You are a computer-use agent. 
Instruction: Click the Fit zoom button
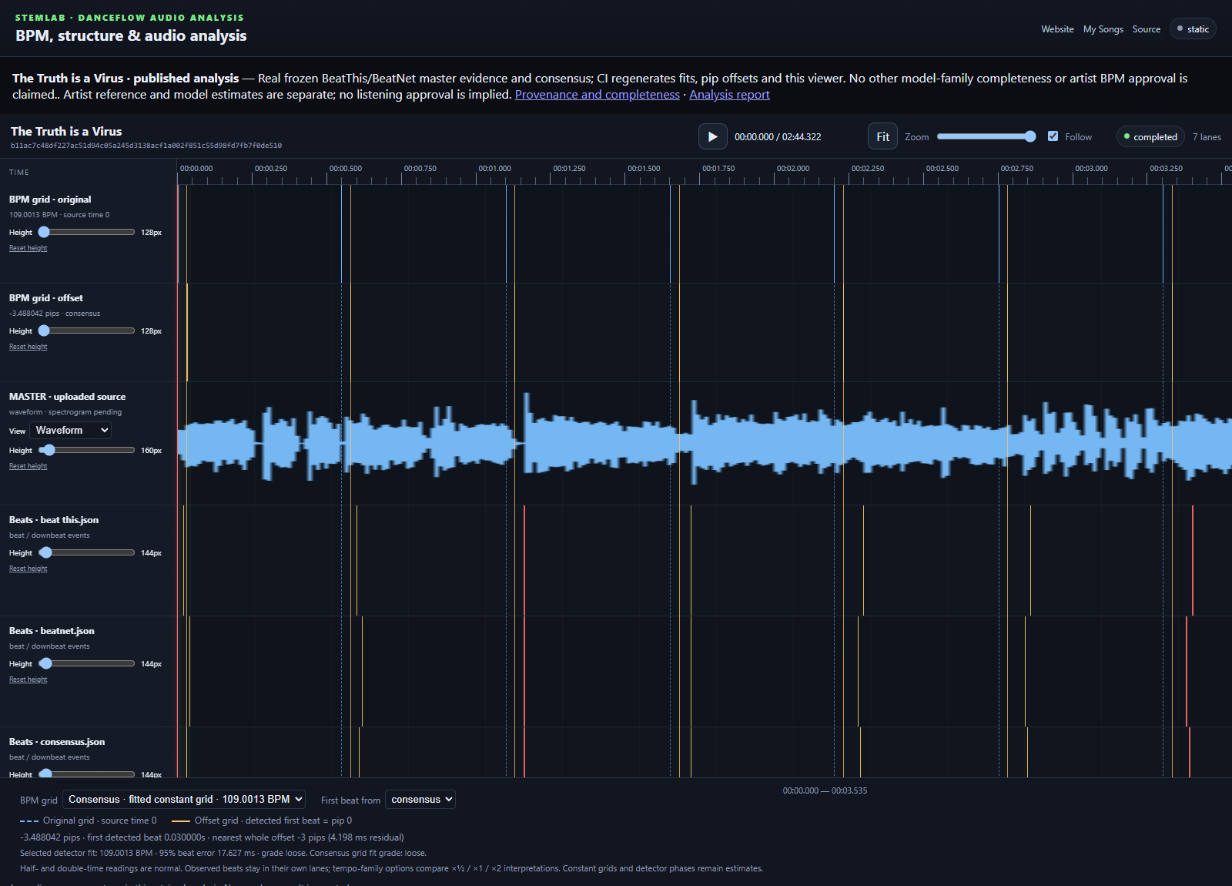[882, 136]
